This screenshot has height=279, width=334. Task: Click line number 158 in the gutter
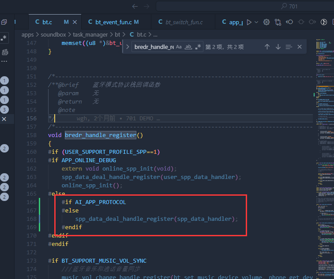tap(31, 135)
